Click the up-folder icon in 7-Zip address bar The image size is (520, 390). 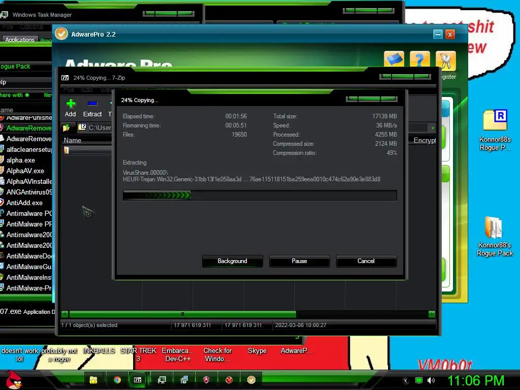[67, 127]
